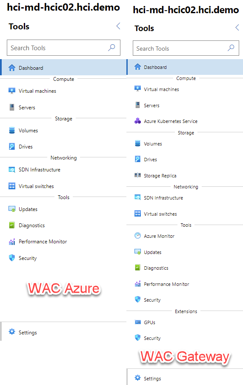Open Settings label in Gateway panel
The width and height of the screenshot is (243, 385).
tap(152, 379)
